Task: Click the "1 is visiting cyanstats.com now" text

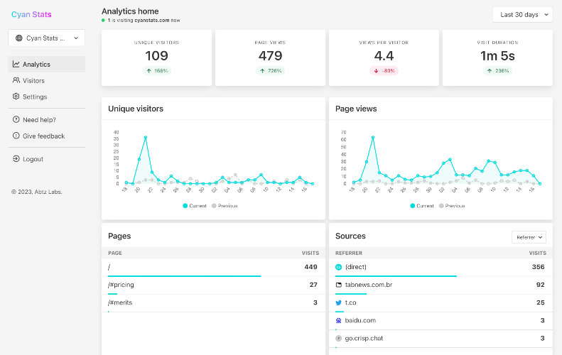Action: point(144,21)
